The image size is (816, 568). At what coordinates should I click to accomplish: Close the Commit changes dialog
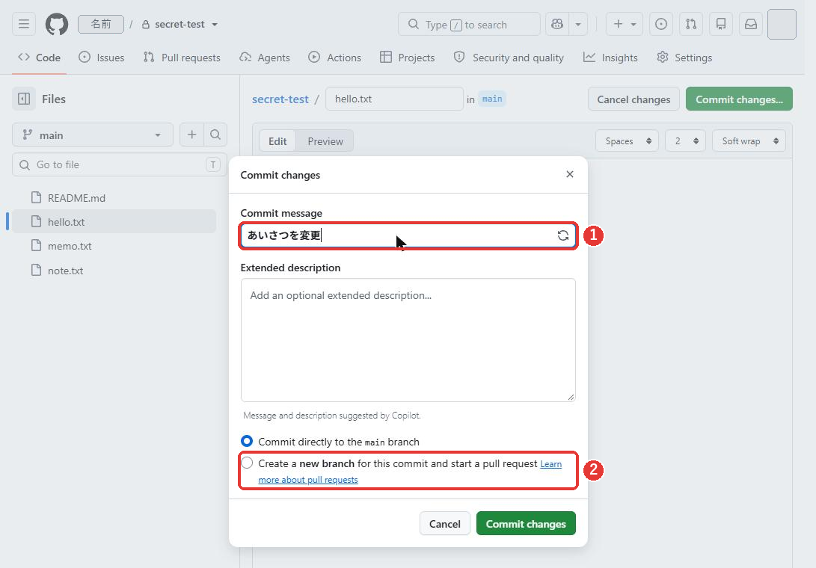(570, 174)
